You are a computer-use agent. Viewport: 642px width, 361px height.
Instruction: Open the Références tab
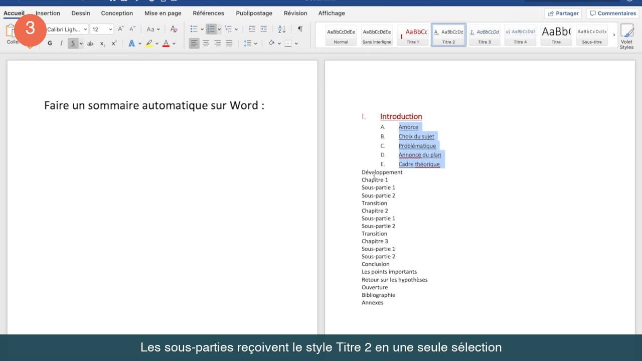(208, 13)
